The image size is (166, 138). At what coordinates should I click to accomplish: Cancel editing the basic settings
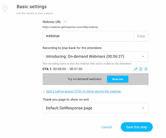coord(106,127)
